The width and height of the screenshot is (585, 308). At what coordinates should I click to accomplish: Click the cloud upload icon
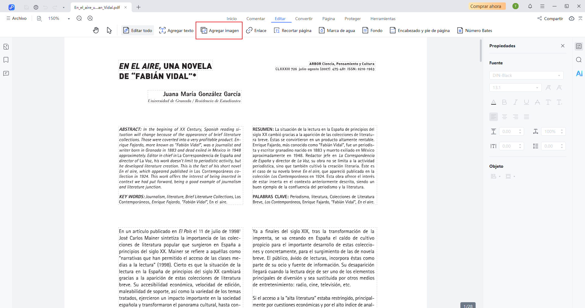[572, 18]
